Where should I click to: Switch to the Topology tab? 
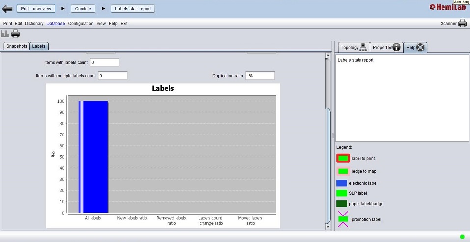[x=354, y=47]
